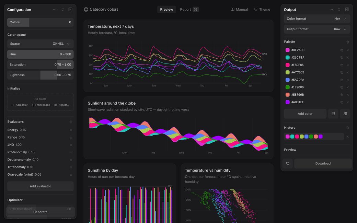Remove the Tritanomaly evaluator

71,167
